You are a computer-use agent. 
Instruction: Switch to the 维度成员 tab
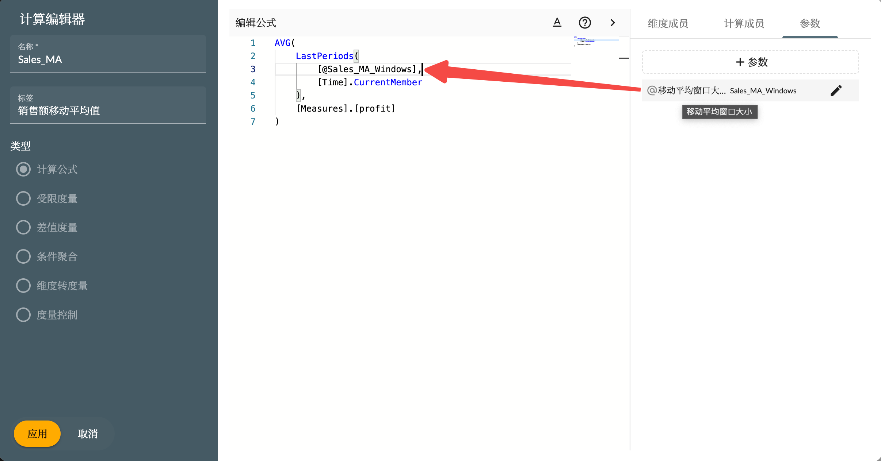(x=668, y=24)
